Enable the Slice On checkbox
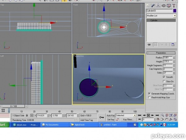Viewport: 186px width, 140px height. (164, 82)
